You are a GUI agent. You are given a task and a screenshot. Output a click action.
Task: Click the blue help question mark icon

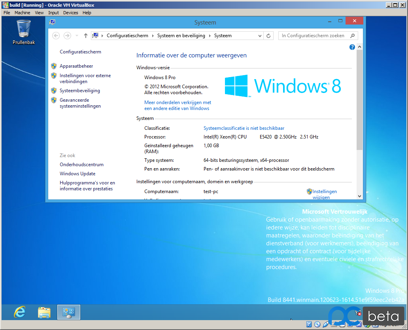click(x=352, y=47)
